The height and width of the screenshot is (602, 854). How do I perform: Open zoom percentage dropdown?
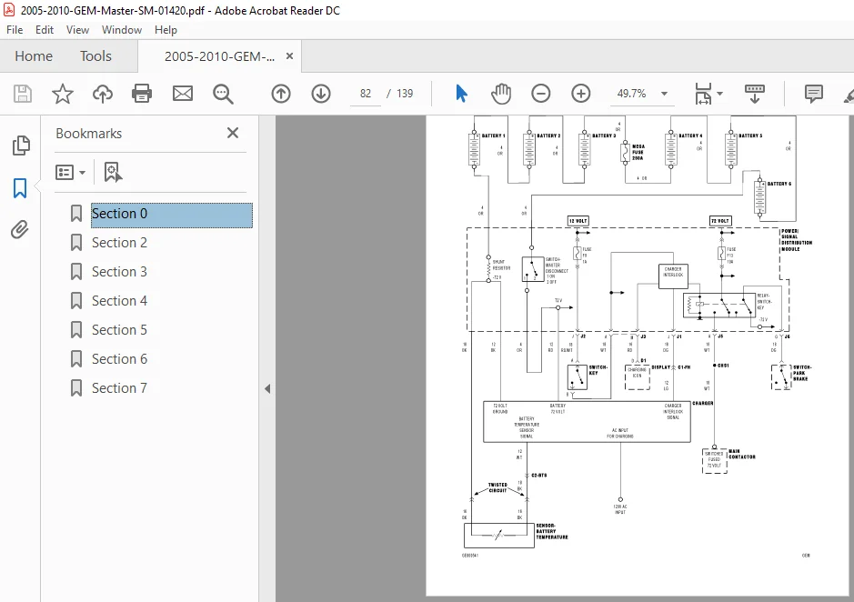[x=664, y=94]
